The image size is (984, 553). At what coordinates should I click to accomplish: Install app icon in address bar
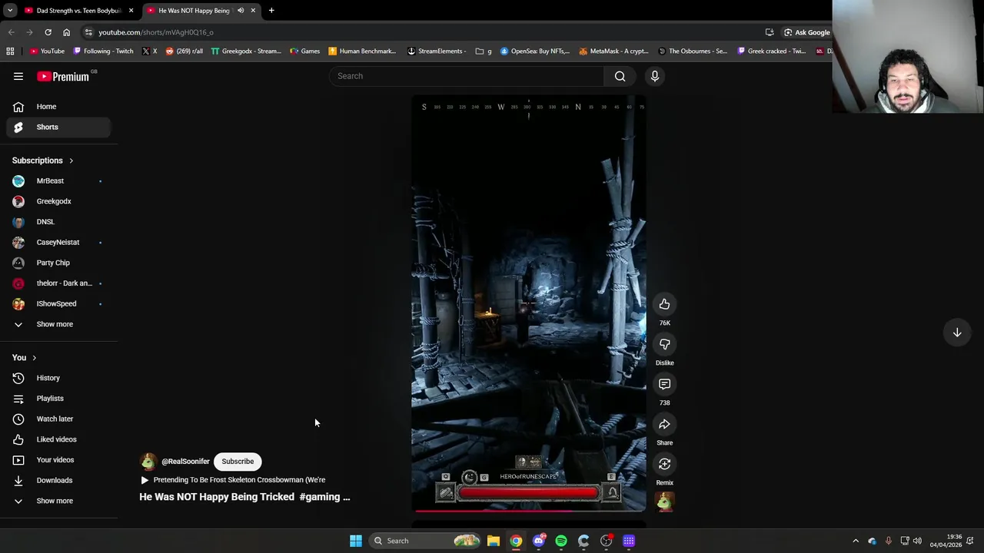pyautogui.click(x=770, y=32)
